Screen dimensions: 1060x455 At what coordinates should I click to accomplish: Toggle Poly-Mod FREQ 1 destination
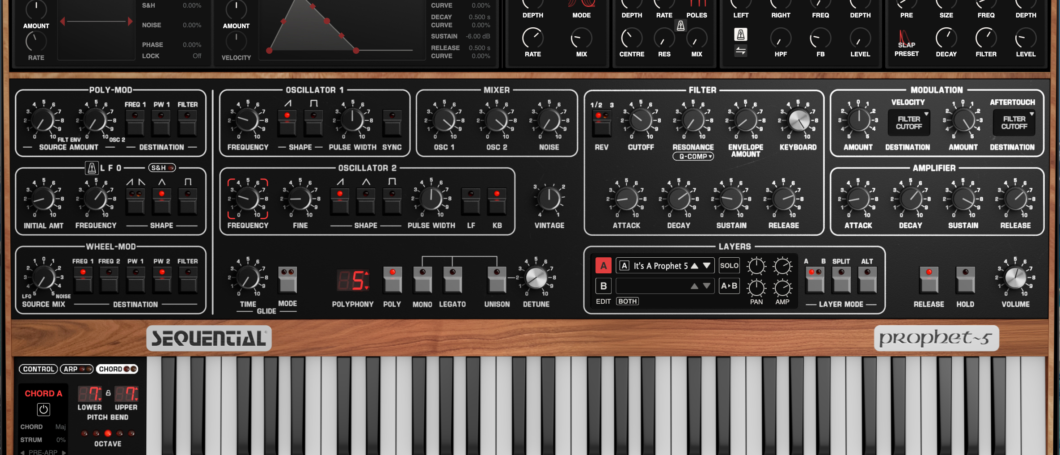(x=135, y=123)
